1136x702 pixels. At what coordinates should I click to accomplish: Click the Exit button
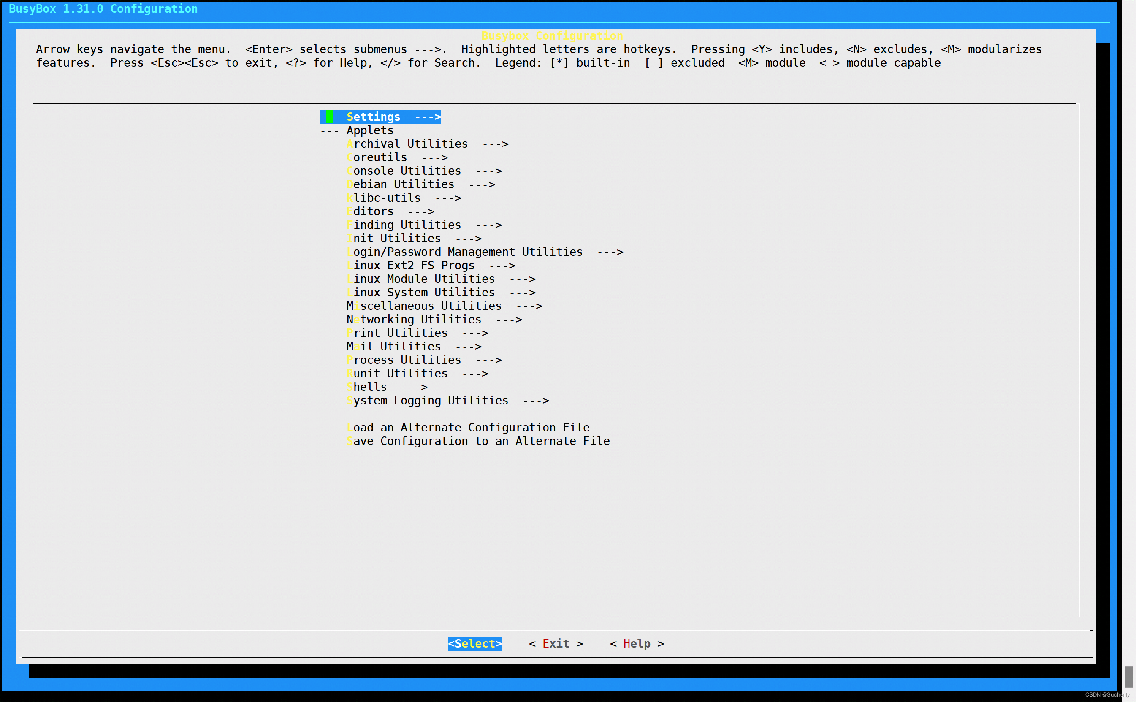click(x=556, y=643)
